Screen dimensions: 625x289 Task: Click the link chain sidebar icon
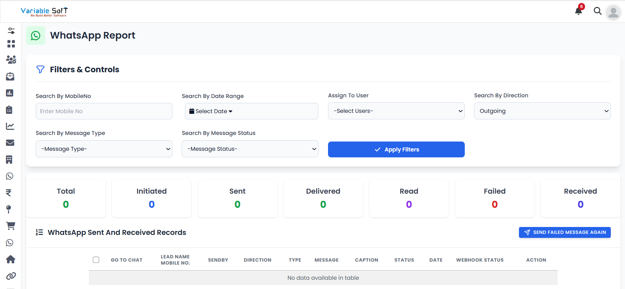point(11,276)
